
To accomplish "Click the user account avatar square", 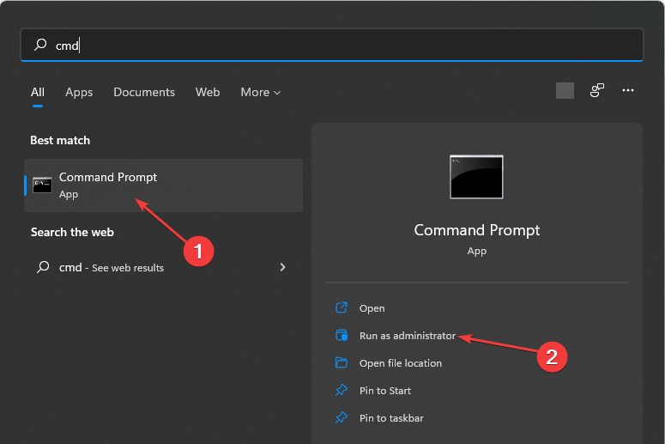I will pos(565,90).
